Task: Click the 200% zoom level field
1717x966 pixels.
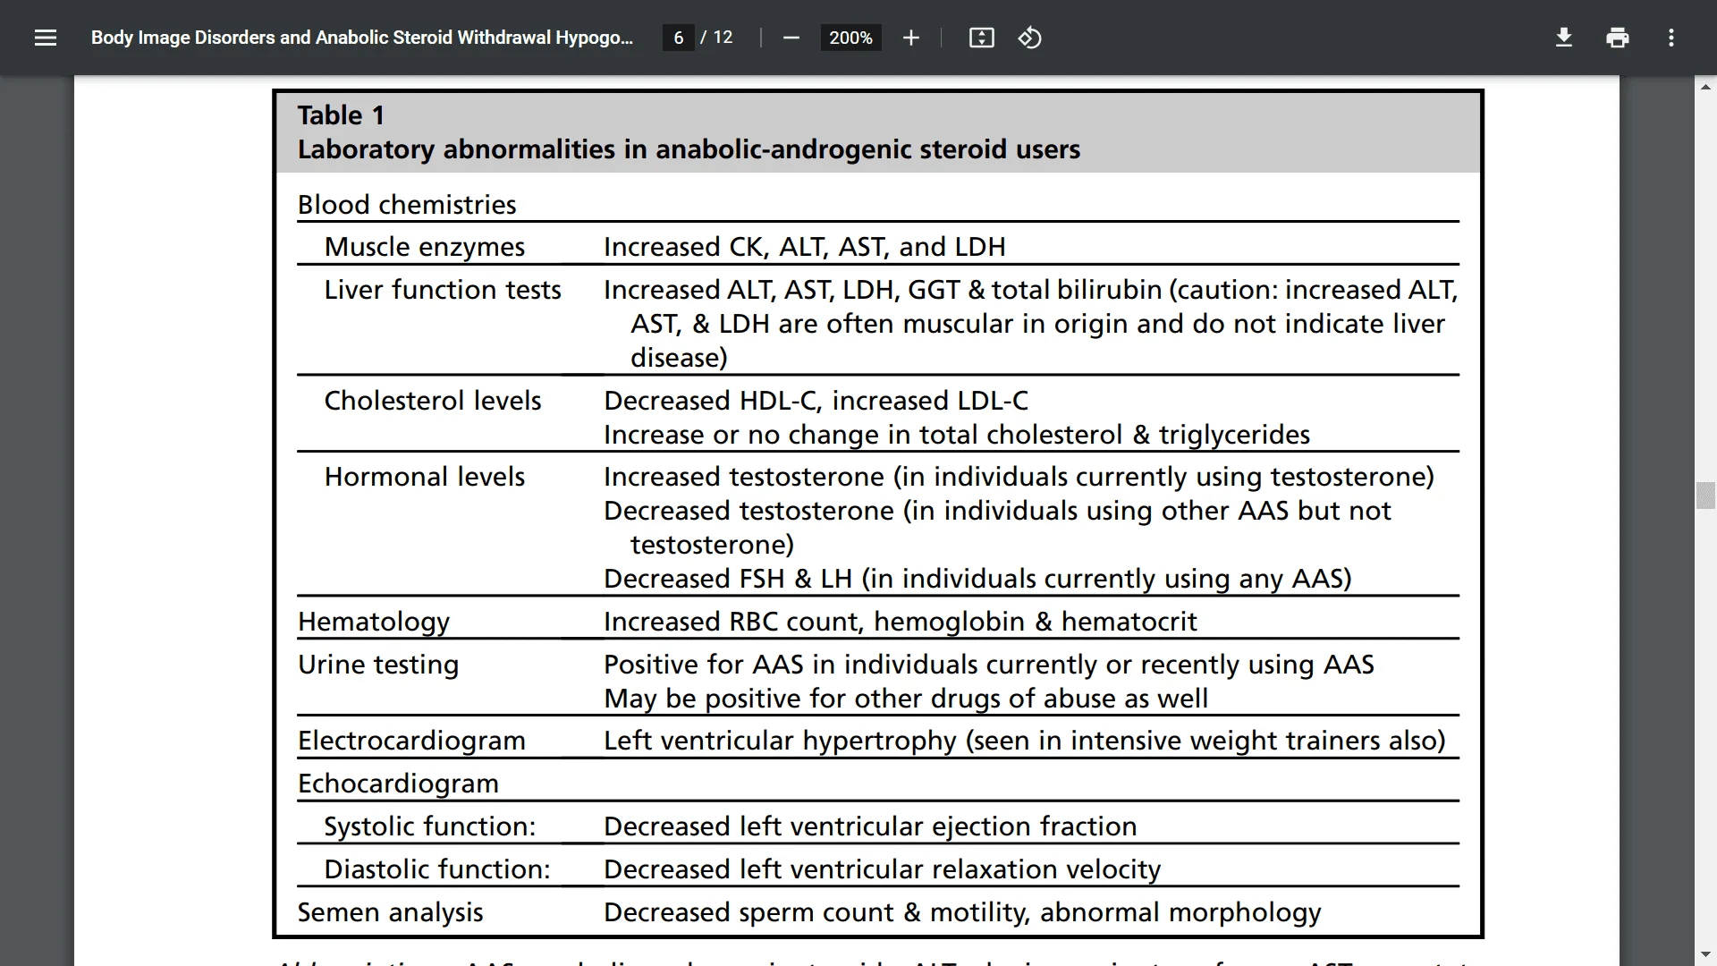Action: click(x=850, y=38)
